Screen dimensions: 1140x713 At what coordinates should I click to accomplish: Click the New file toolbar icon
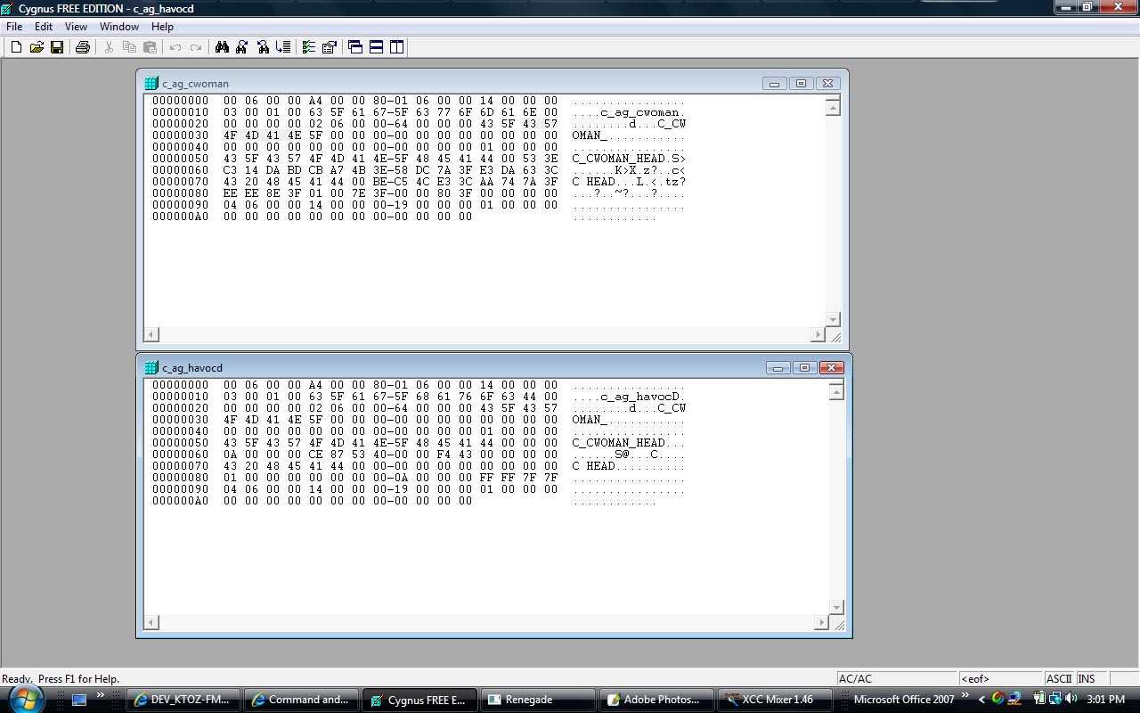coord(16,47)
